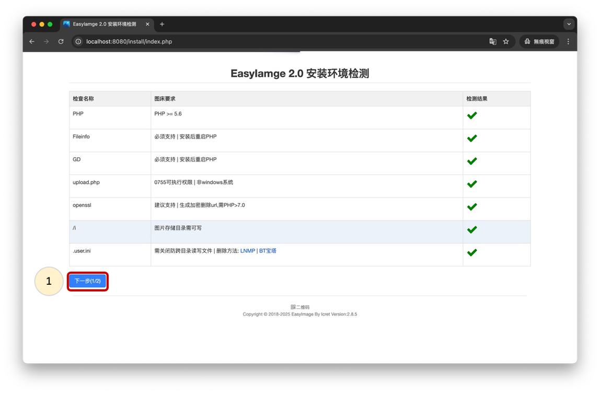Open the Chrome three-dot menu

click(568, 41)
